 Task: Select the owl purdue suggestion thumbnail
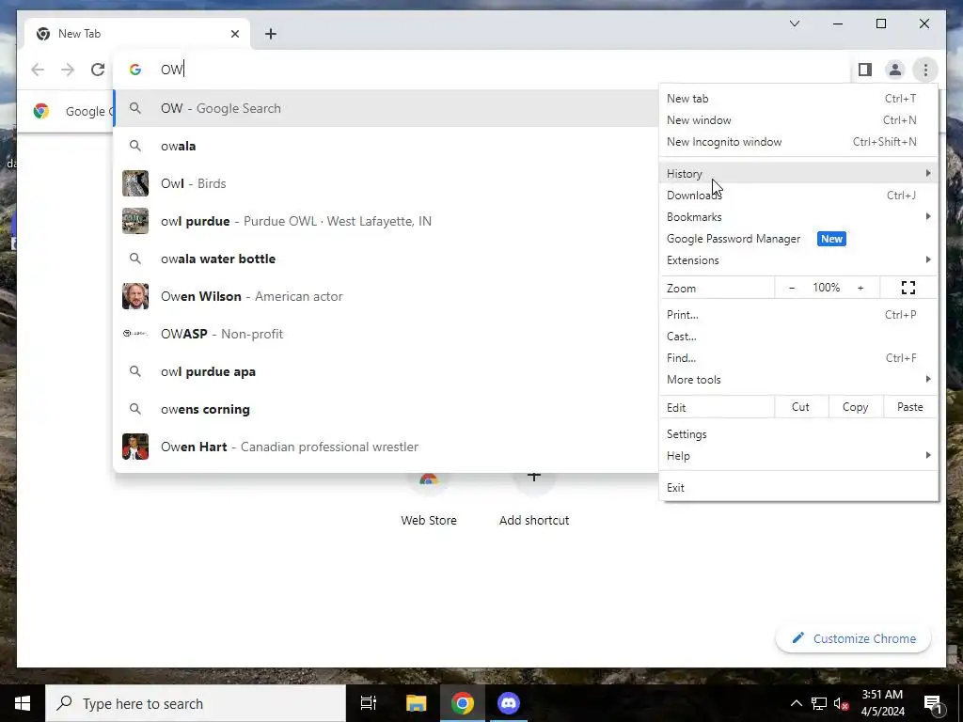pyautogui.click(x=135, y=221)
